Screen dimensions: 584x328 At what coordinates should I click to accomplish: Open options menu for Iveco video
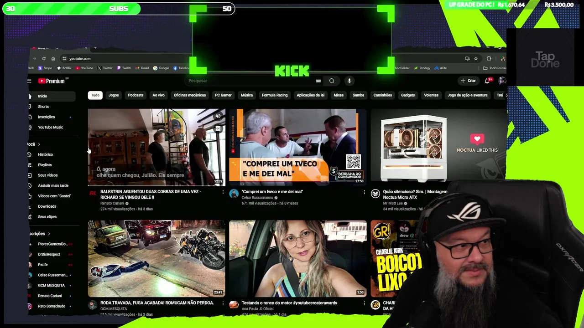click(364, 192)
